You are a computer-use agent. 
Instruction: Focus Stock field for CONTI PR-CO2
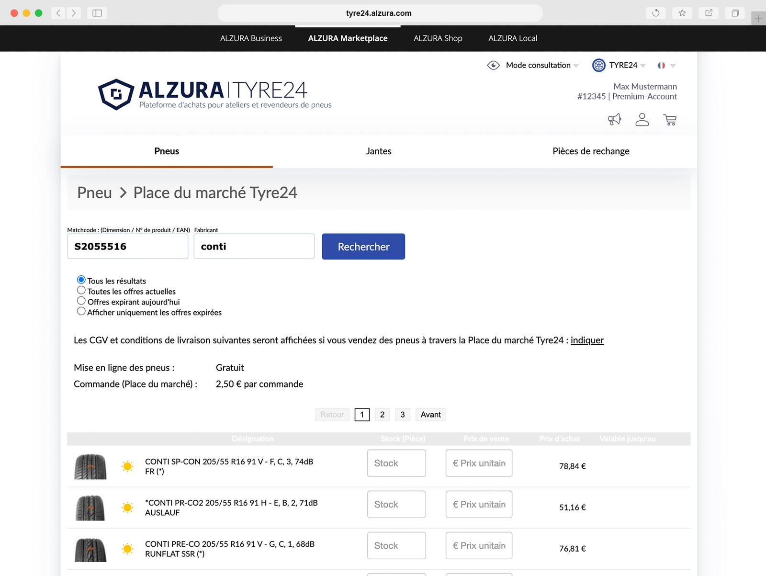[396, 504]
